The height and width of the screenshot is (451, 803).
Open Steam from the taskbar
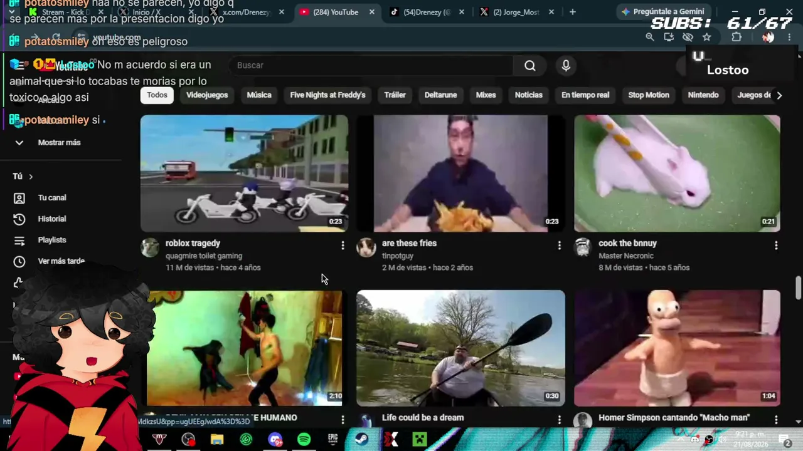(361, 440)
